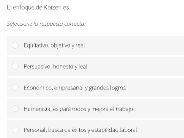
Task: Click the answer text 'Equitativo, objetivo y real'
Action: pyautogui.click(x=54, y=45)
